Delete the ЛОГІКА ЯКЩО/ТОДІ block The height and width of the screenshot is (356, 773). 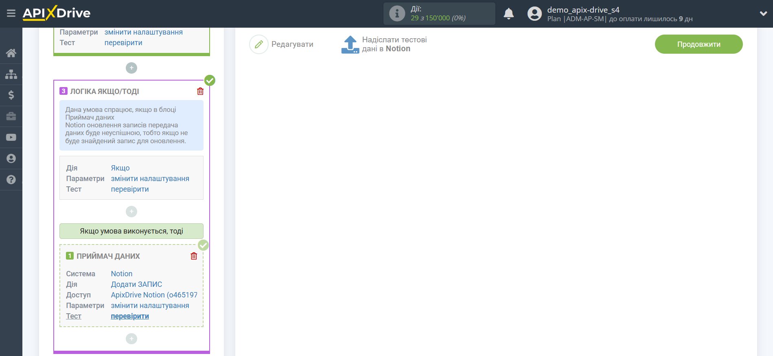coord(200,91)
